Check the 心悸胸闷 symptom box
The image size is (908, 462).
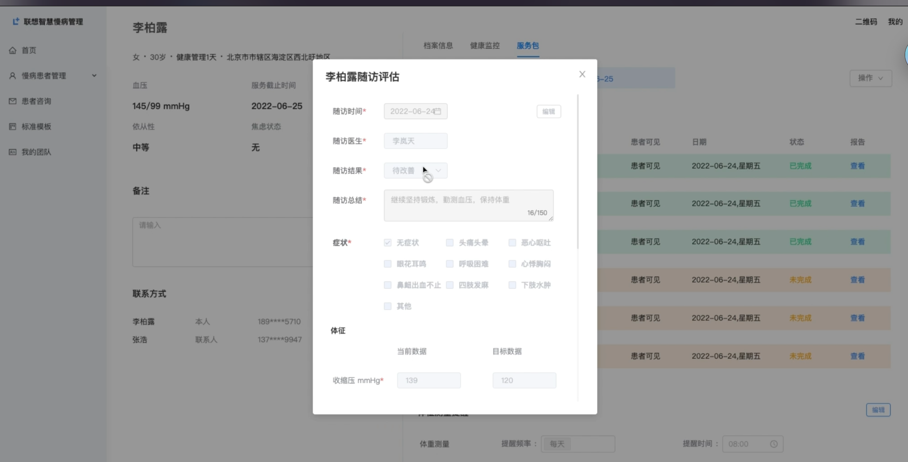[x=512, y=264]
